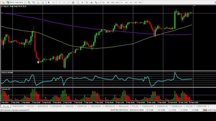Click the Volumes 237 indicator label

click(x=6, y=89)
